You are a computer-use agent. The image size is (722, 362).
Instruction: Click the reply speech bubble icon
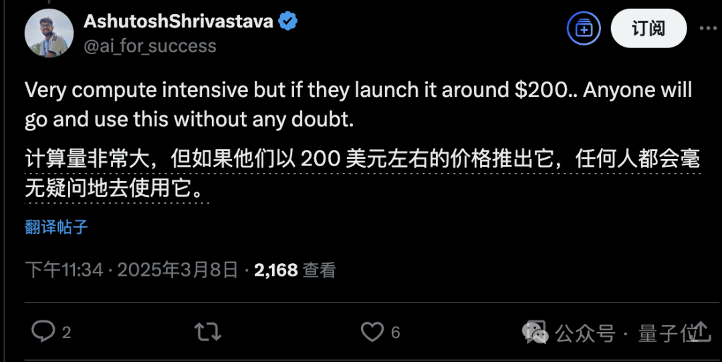click(43, 331)
